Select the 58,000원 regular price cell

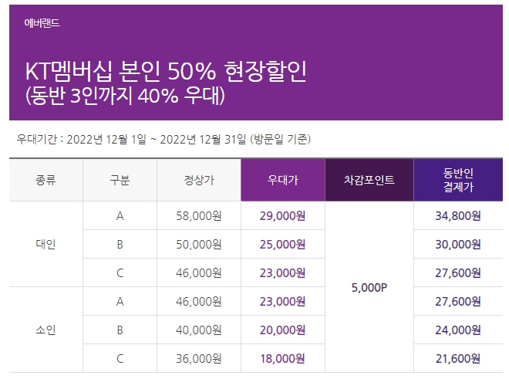tap(199, 216)
